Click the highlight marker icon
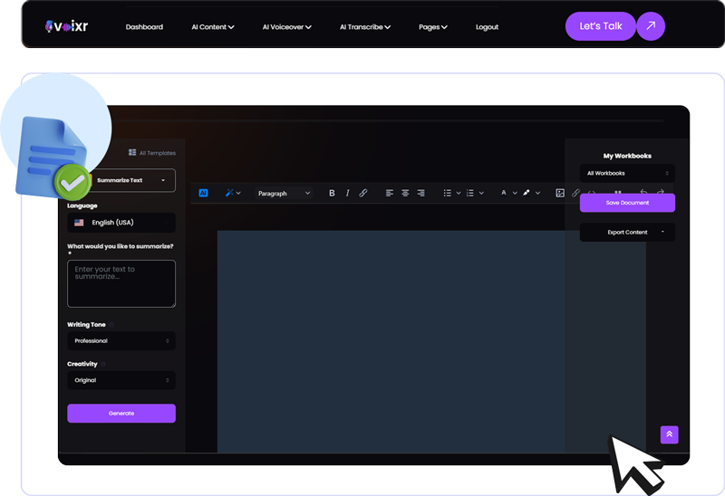725x496 pixels. coord(527,193)
